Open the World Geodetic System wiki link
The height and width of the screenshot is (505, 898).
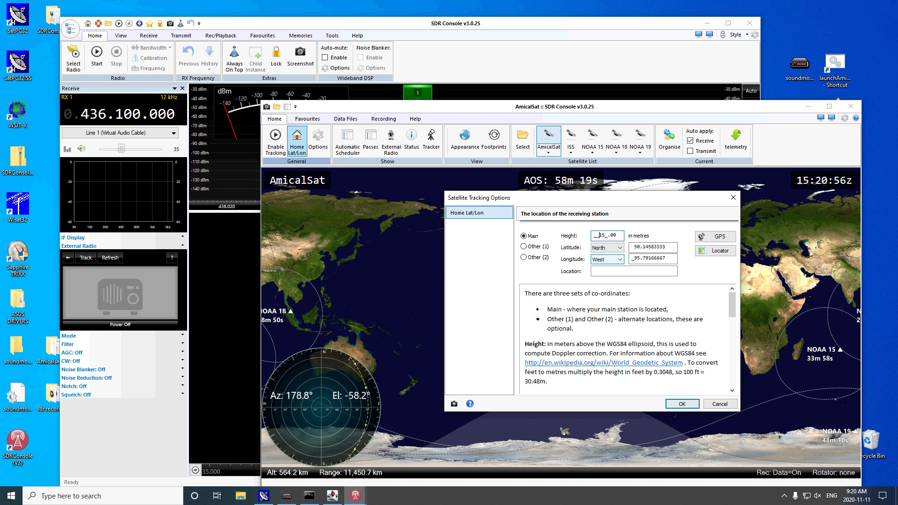pos(603,362)
